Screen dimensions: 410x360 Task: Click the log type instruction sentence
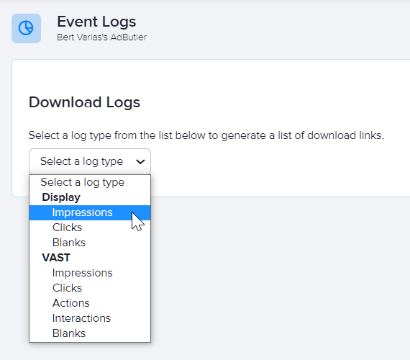click(206, 135)
